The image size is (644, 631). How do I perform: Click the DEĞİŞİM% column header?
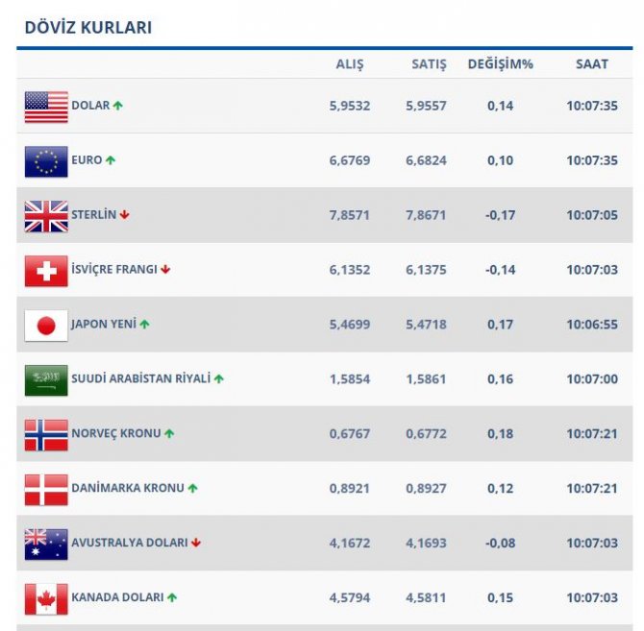point(500,64)
